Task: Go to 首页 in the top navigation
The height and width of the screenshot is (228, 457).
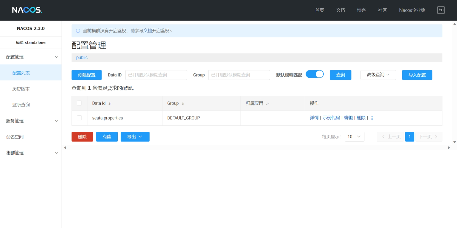Action: click(320, 10)
